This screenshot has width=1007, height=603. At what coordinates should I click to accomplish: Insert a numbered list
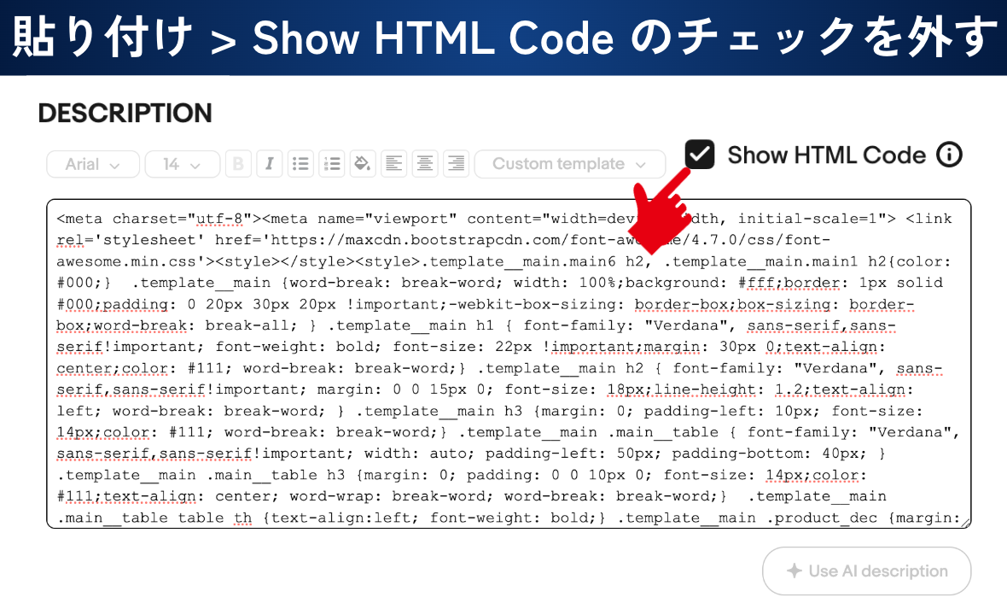click(x=332, y=164)
